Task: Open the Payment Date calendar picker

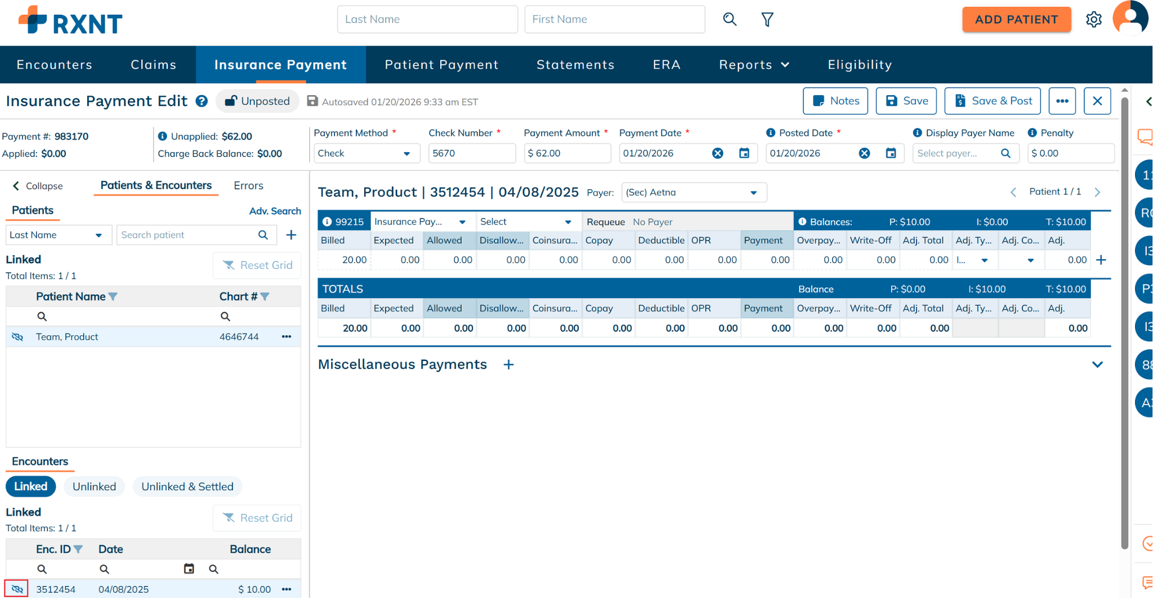Action: pos(744,153)
